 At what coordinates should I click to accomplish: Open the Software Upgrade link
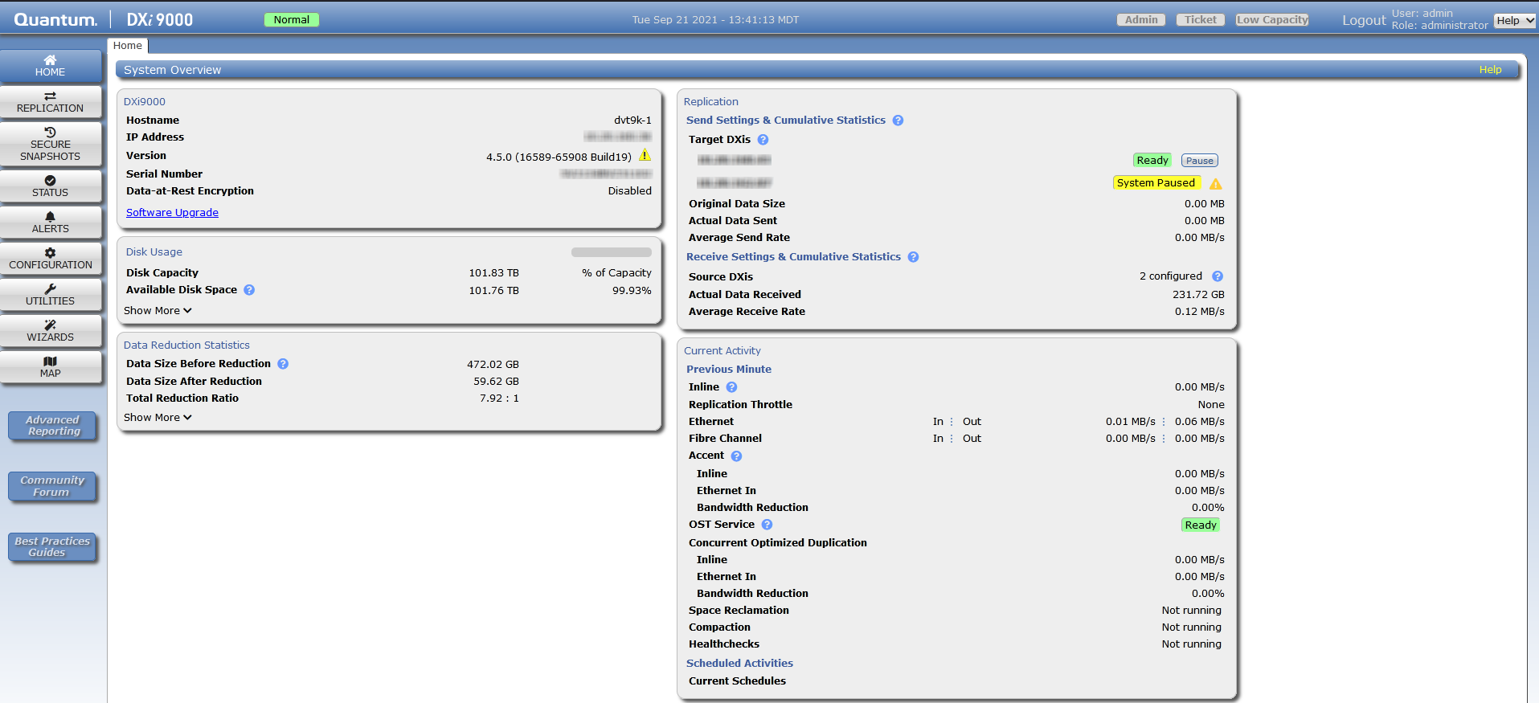coord(172,213)
